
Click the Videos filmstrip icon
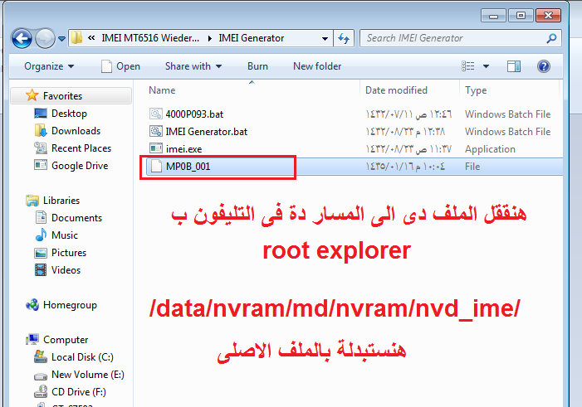41,270
